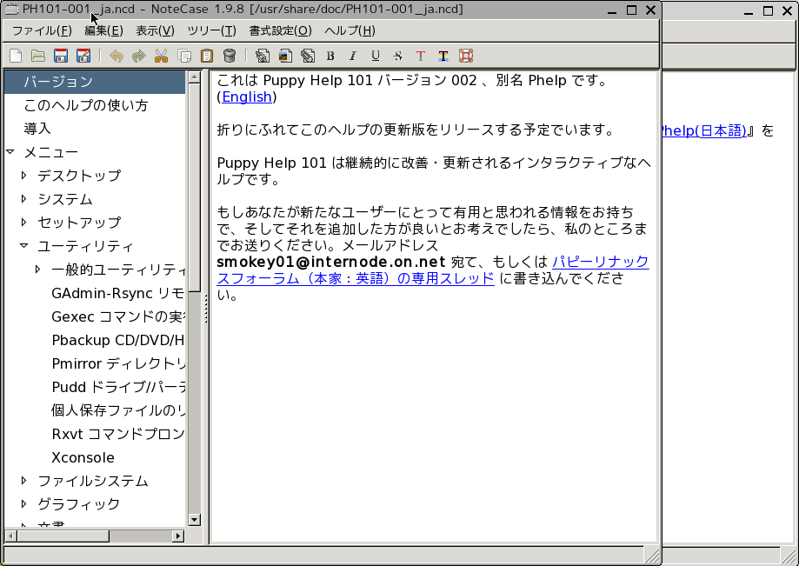Collapse the ユーティリティ tree node arrow

(24, 245)
